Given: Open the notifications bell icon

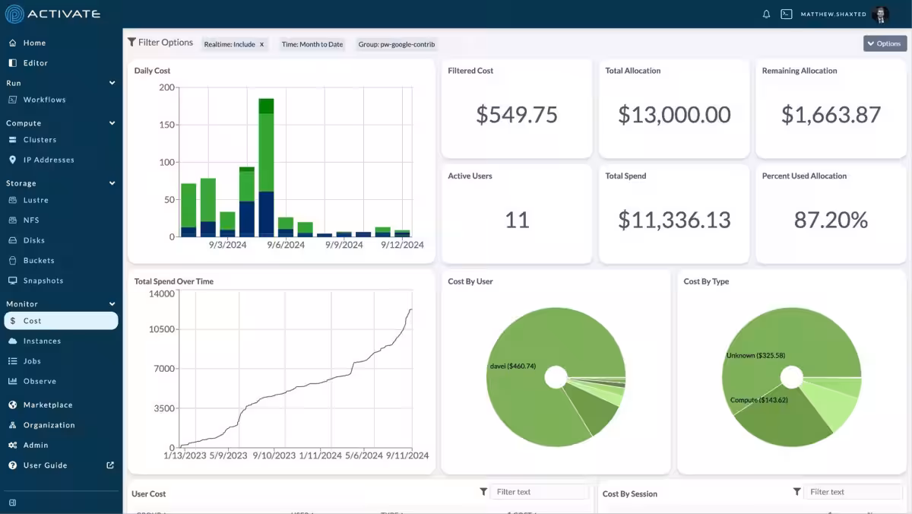Looking at the screenshot, I should coord(766,14).
